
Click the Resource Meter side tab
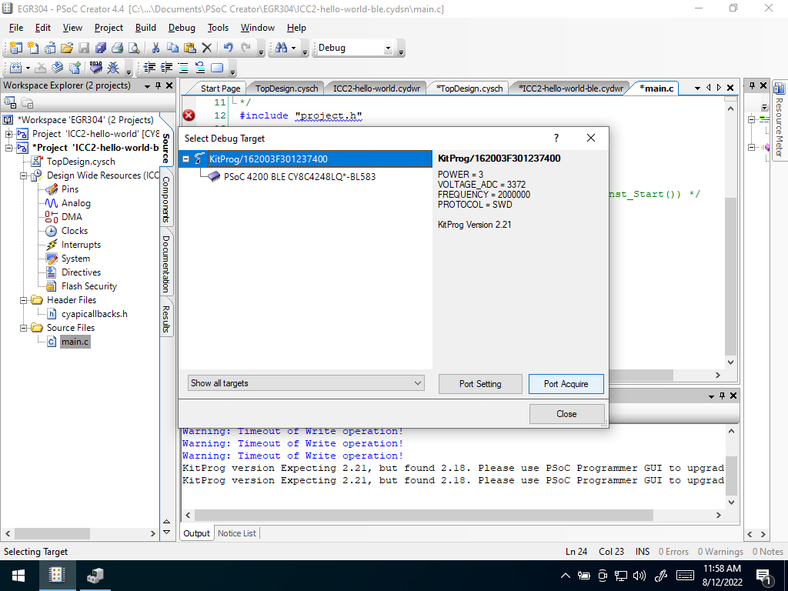(780, 121)
